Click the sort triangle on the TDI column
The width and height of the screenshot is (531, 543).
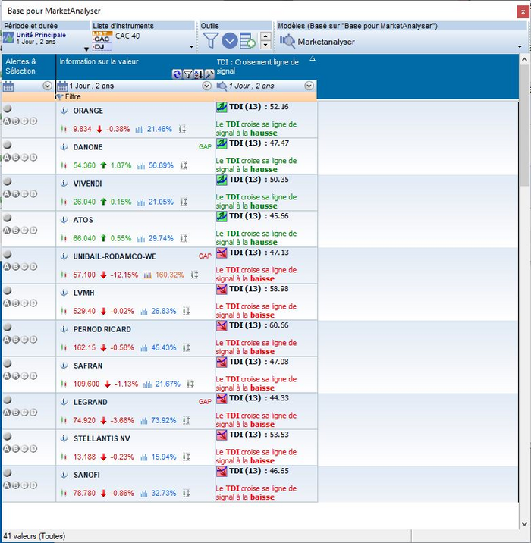pos(313,59)
